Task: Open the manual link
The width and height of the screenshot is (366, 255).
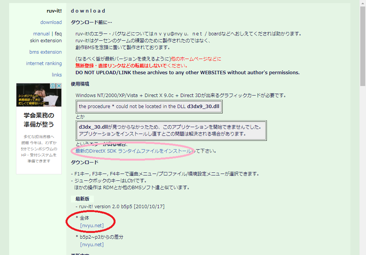Action: click(x=41, y=34)
